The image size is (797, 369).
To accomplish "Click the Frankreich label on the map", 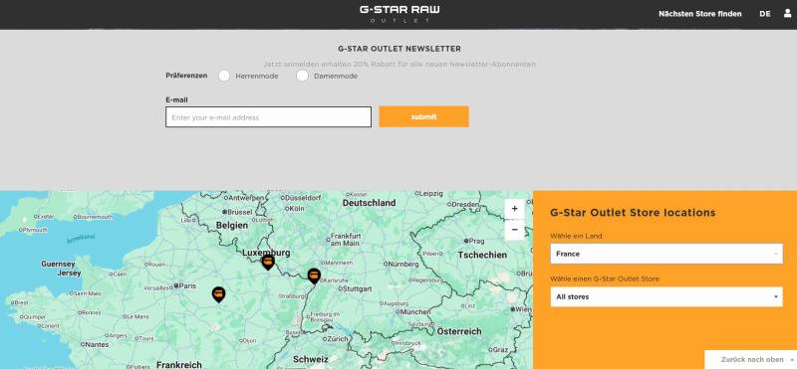I will pyautogui.click(x=179, y=364).
